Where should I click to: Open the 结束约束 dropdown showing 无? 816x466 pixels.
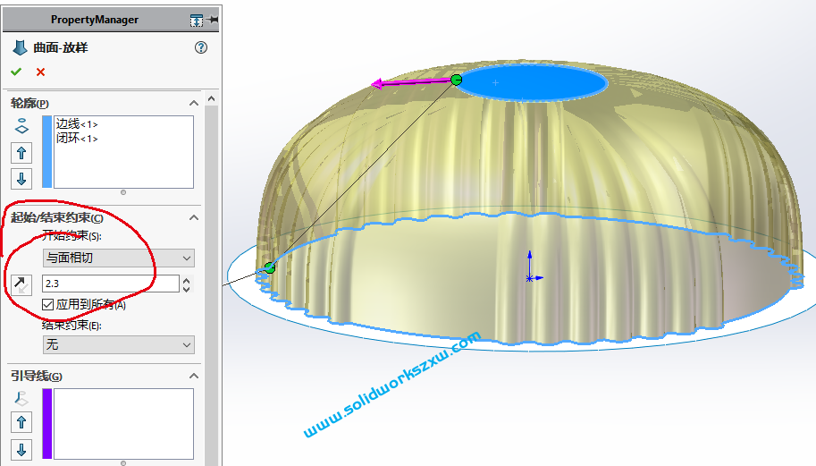(x=119, y=344)
